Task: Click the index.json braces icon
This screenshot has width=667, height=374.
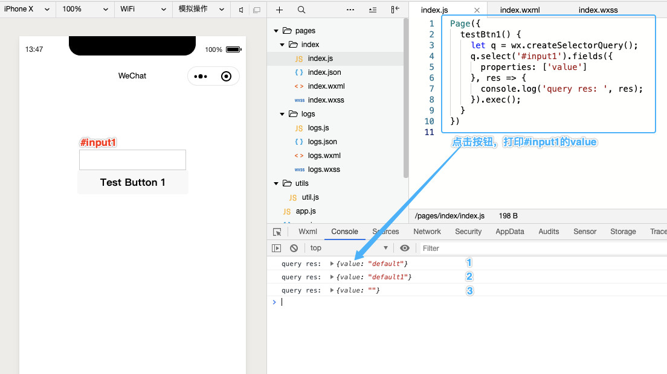Action: [x=299, y=72]
